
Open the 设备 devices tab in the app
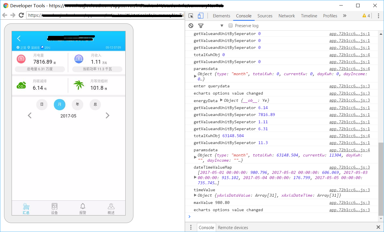click(x=55, y=209)
